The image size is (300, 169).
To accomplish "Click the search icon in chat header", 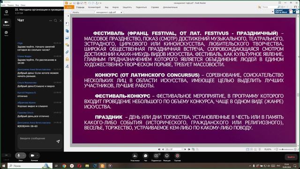I will point(55,21).
